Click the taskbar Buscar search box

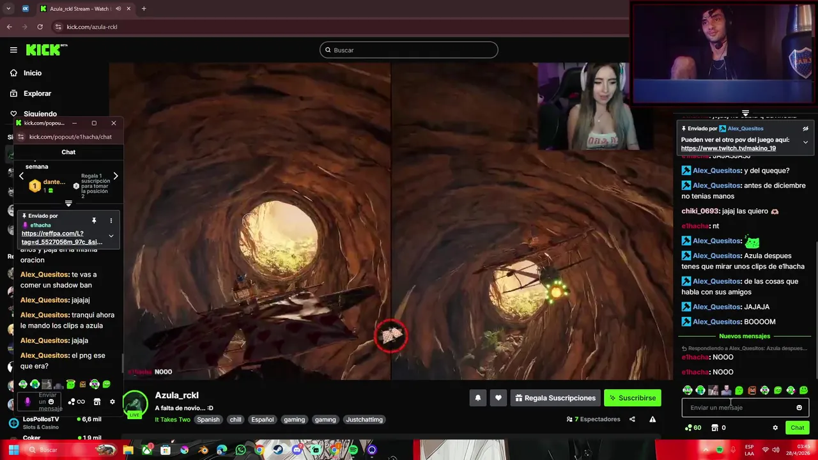[x=69, y=450]
